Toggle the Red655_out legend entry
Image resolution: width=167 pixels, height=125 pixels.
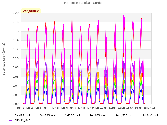(x=95, y=115)
